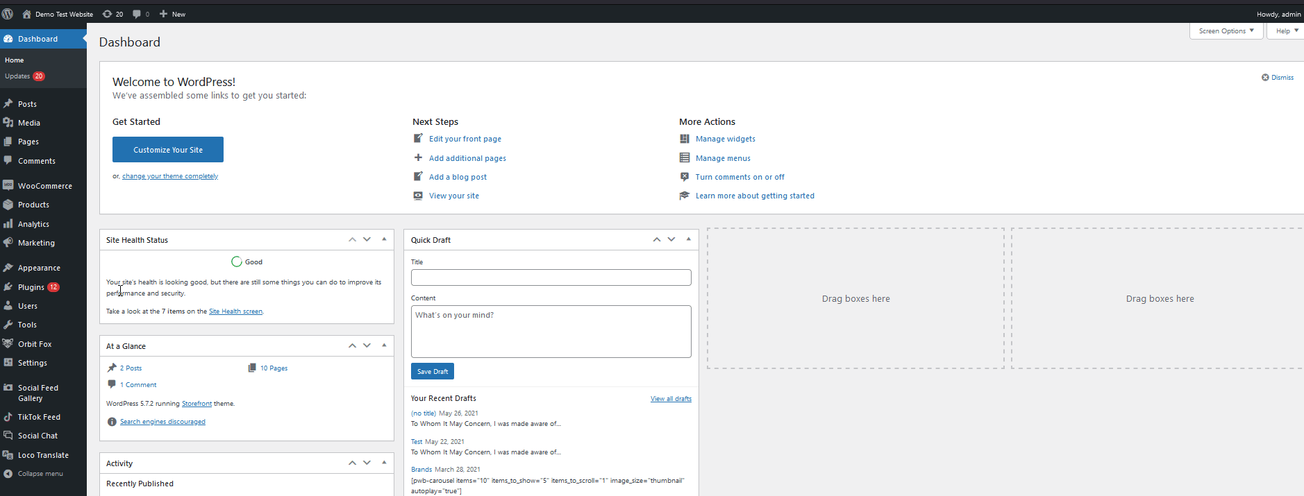Open the Tools wrench icon menu

[x=8, y=325]
